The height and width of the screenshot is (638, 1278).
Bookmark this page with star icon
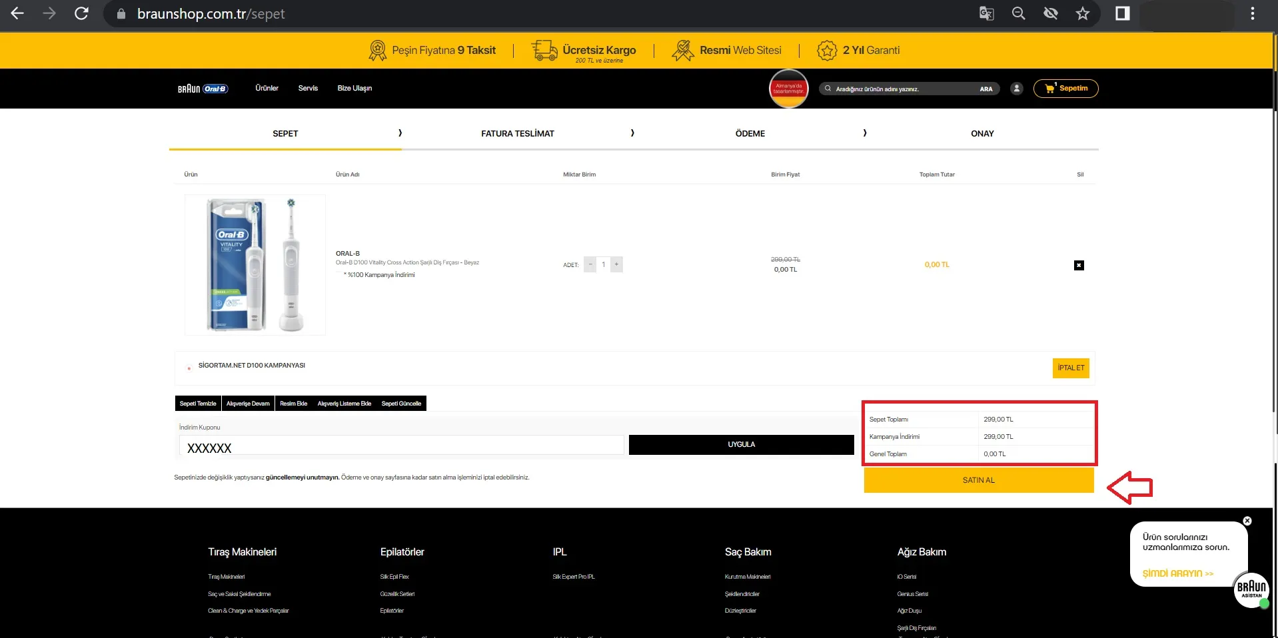[x=1083, y=13]
